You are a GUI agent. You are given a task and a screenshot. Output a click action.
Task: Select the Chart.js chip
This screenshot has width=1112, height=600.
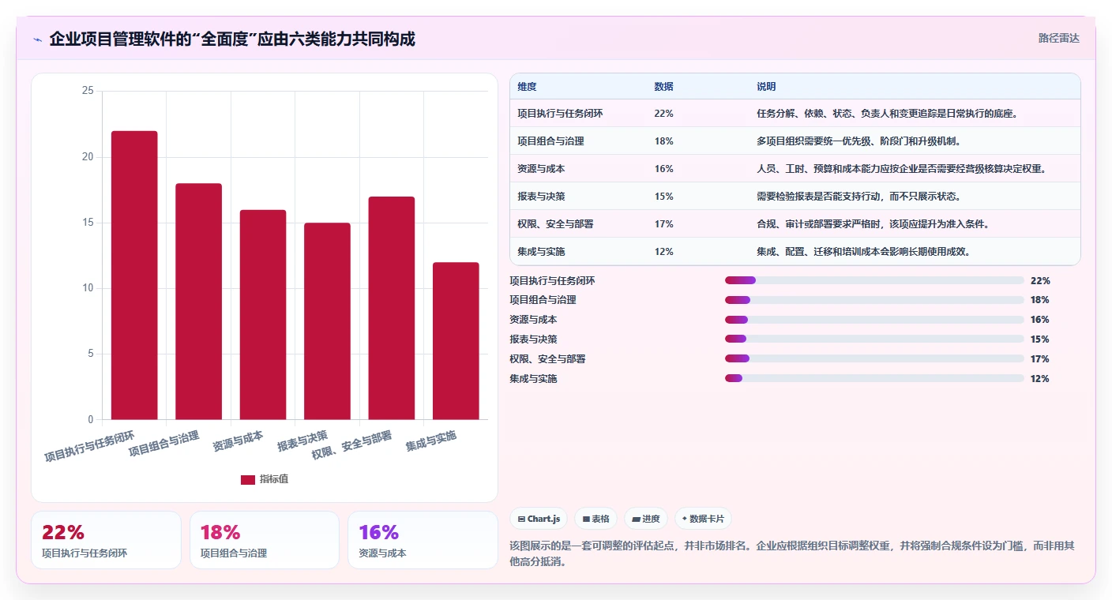pyautogui.click(x=539, y=519)
